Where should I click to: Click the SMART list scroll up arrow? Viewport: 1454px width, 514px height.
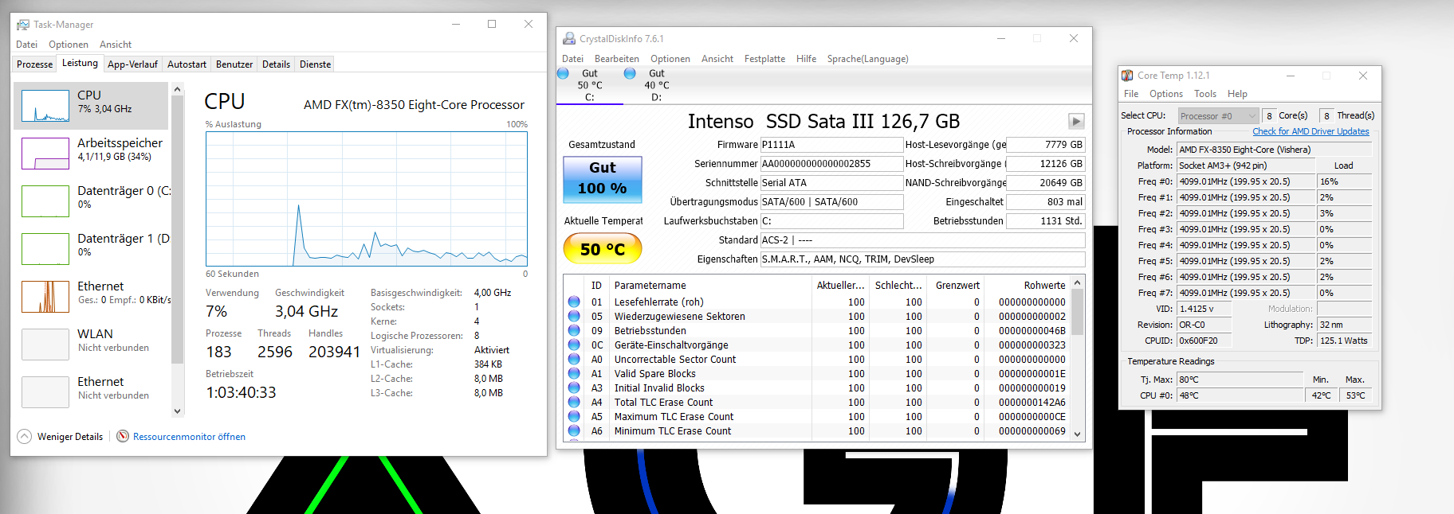1078,282
